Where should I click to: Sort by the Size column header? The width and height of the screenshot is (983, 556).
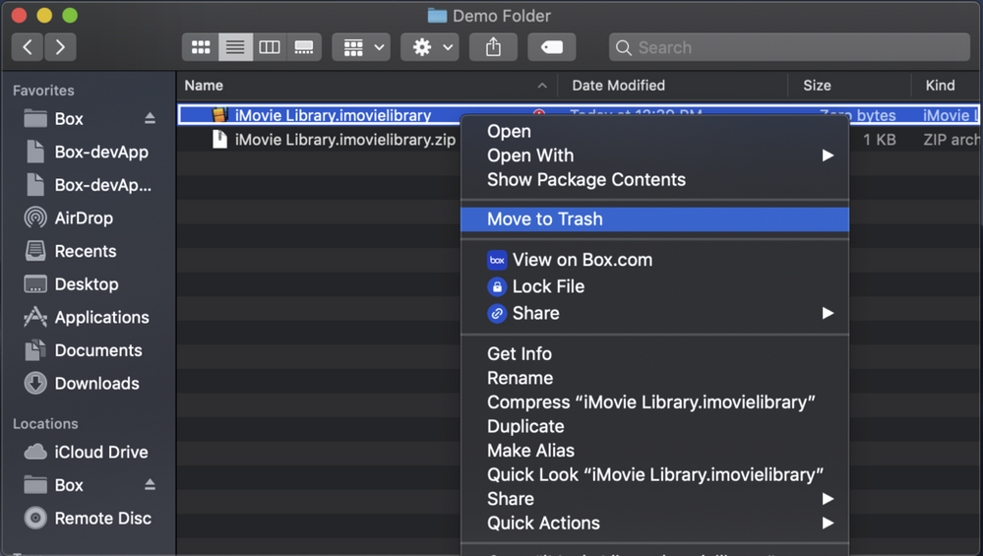849,86
